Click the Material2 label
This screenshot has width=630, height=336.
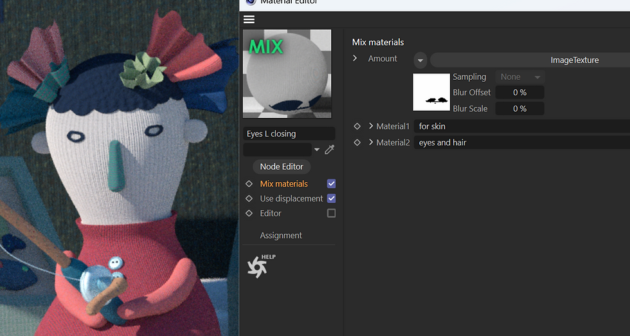pyautogui.click(x=393, y=142)
